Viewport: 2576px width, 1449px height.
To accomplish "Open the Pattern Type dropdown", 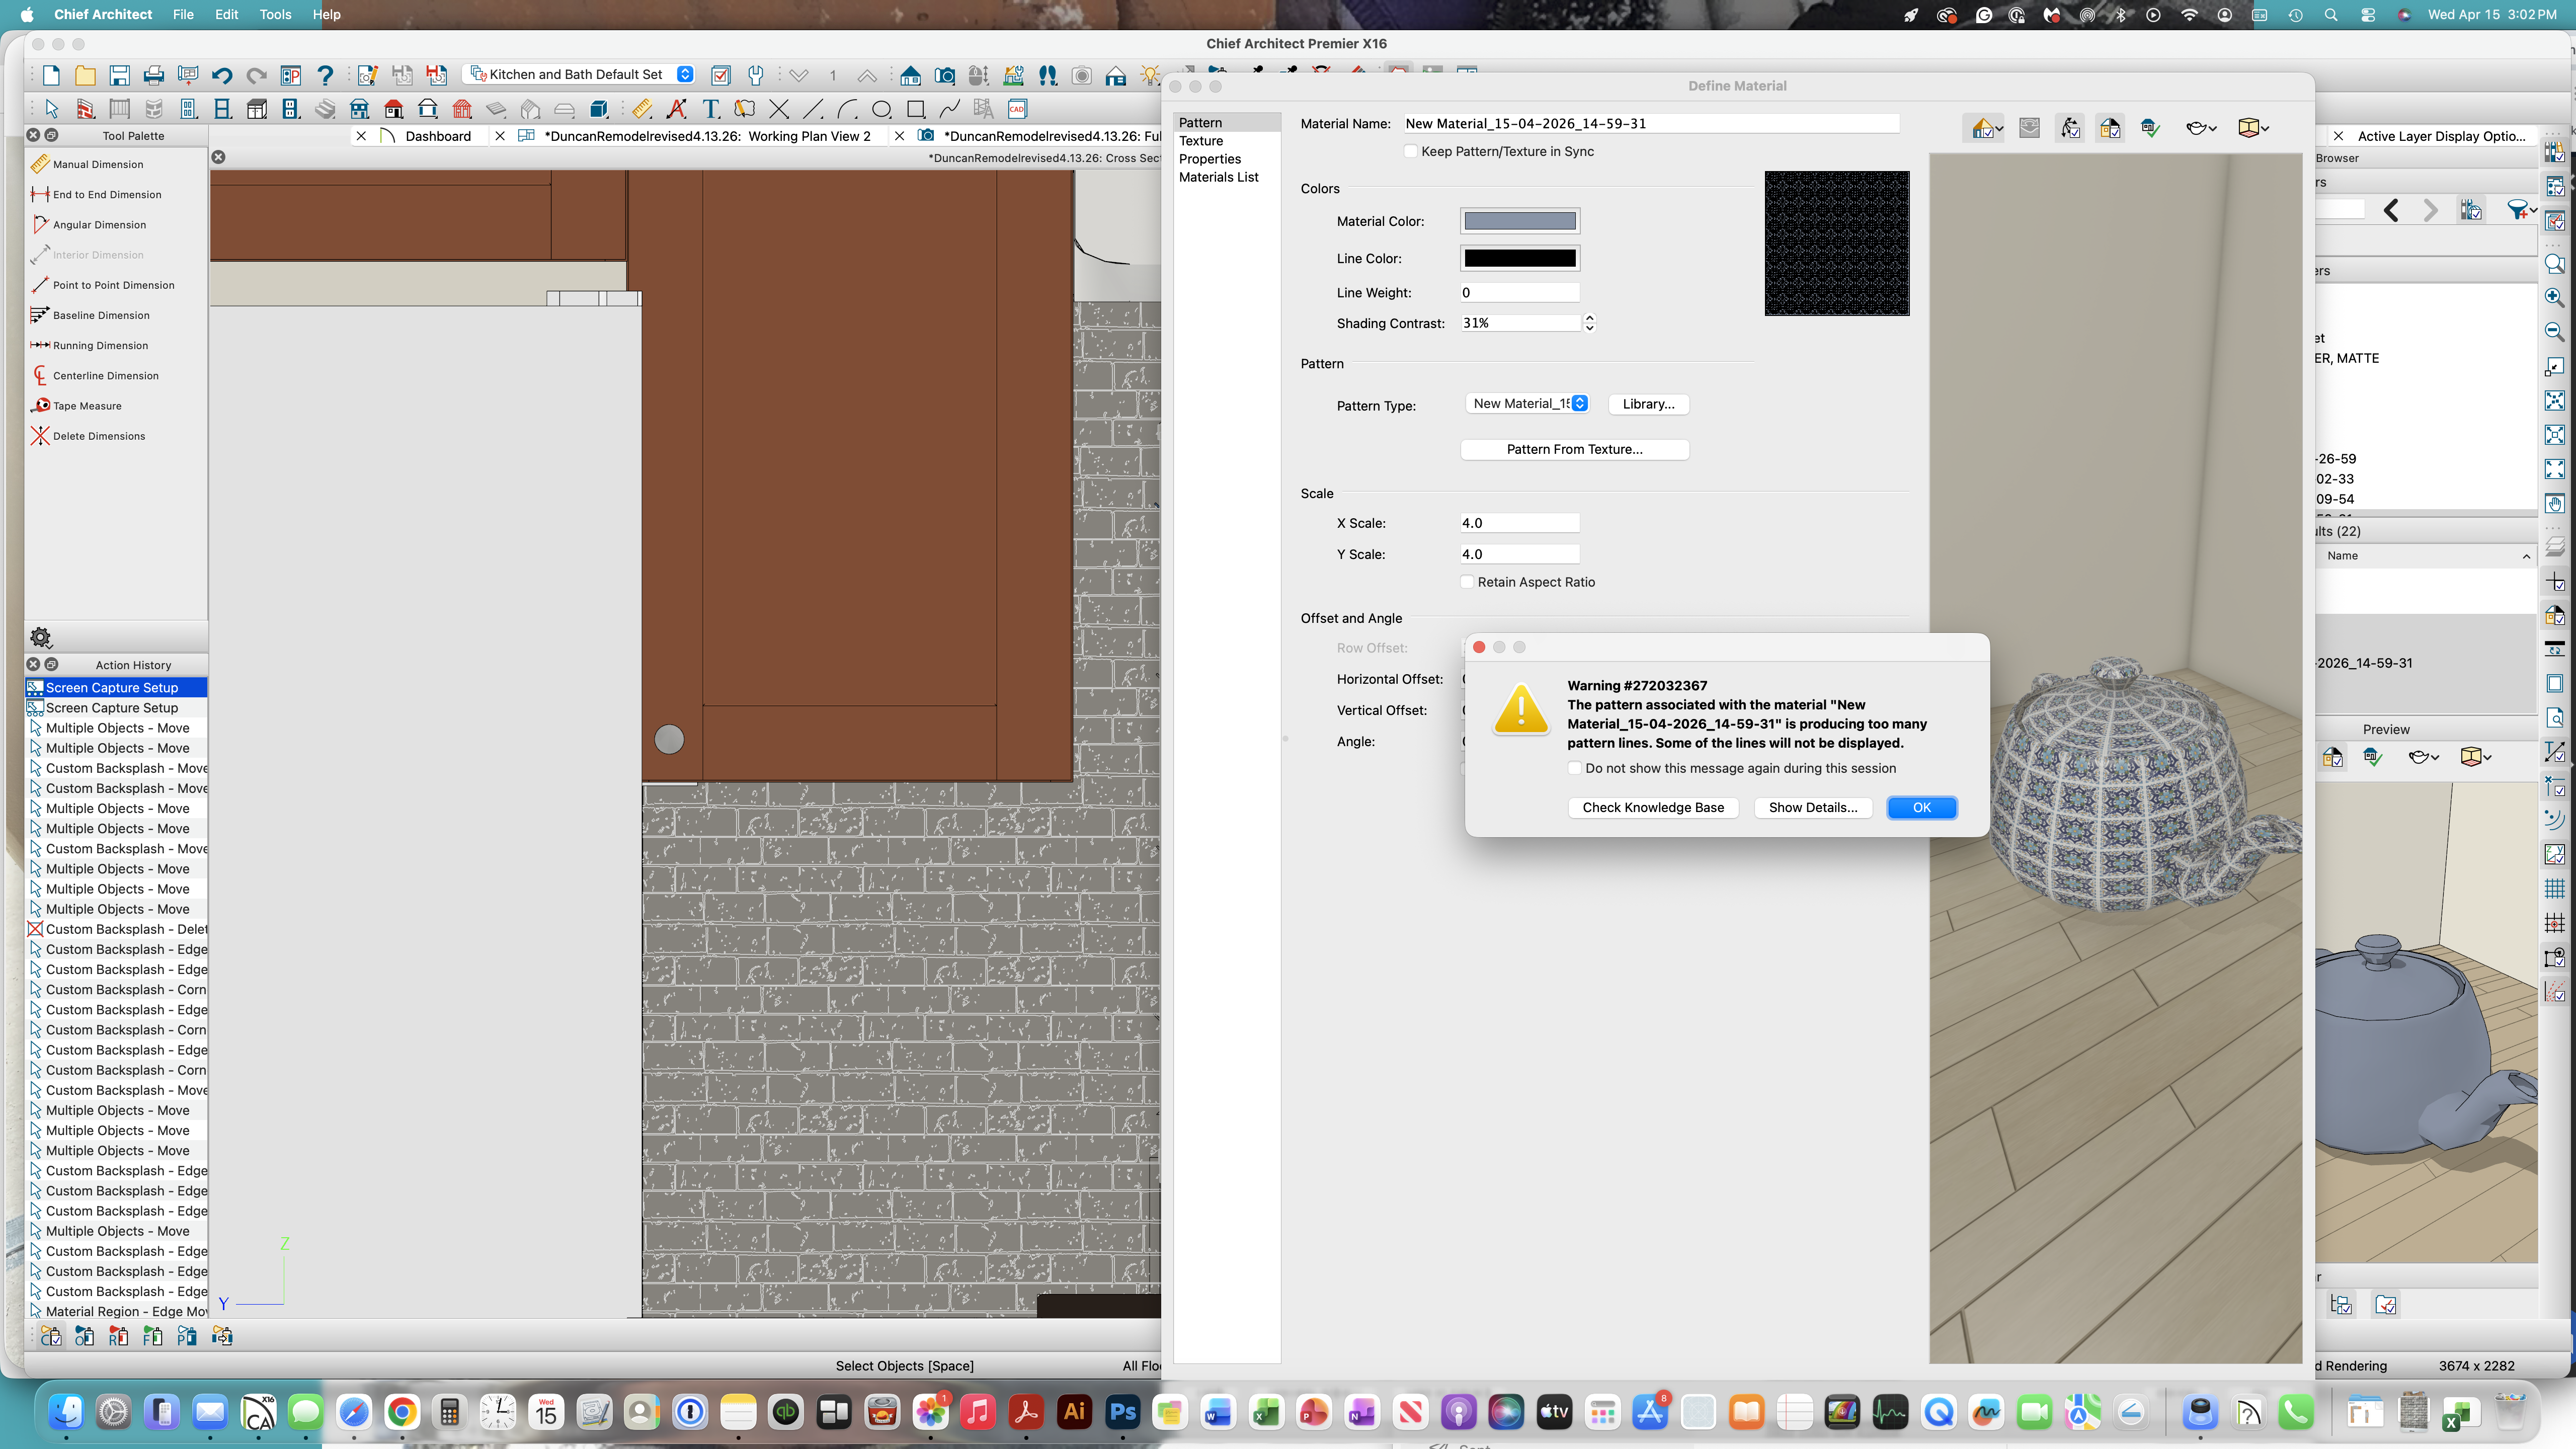I will 1529,404.
